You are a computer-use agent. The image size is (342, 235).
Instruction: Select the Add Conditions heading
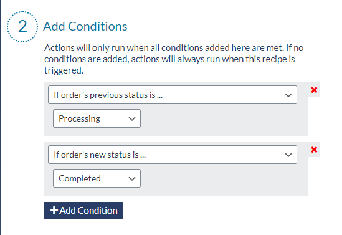pyautogui.click(x=85, y=26)
